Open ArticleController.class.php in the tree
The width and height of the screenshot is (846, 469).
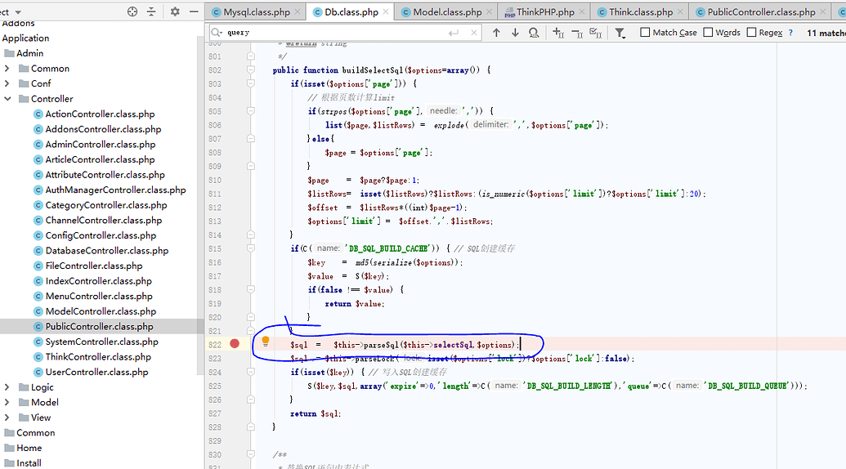pos(100,159)
